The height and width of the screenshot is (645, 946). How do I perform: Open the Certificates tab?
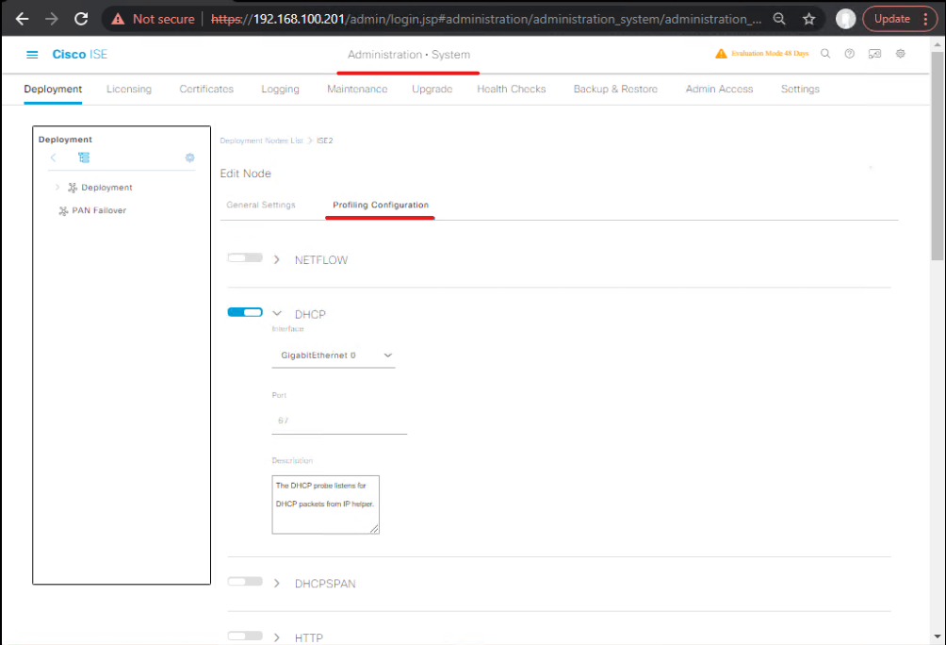[206, 90]
